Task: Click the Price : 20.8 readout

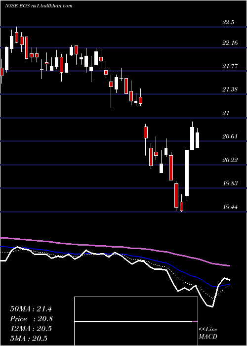Action: 31,319
